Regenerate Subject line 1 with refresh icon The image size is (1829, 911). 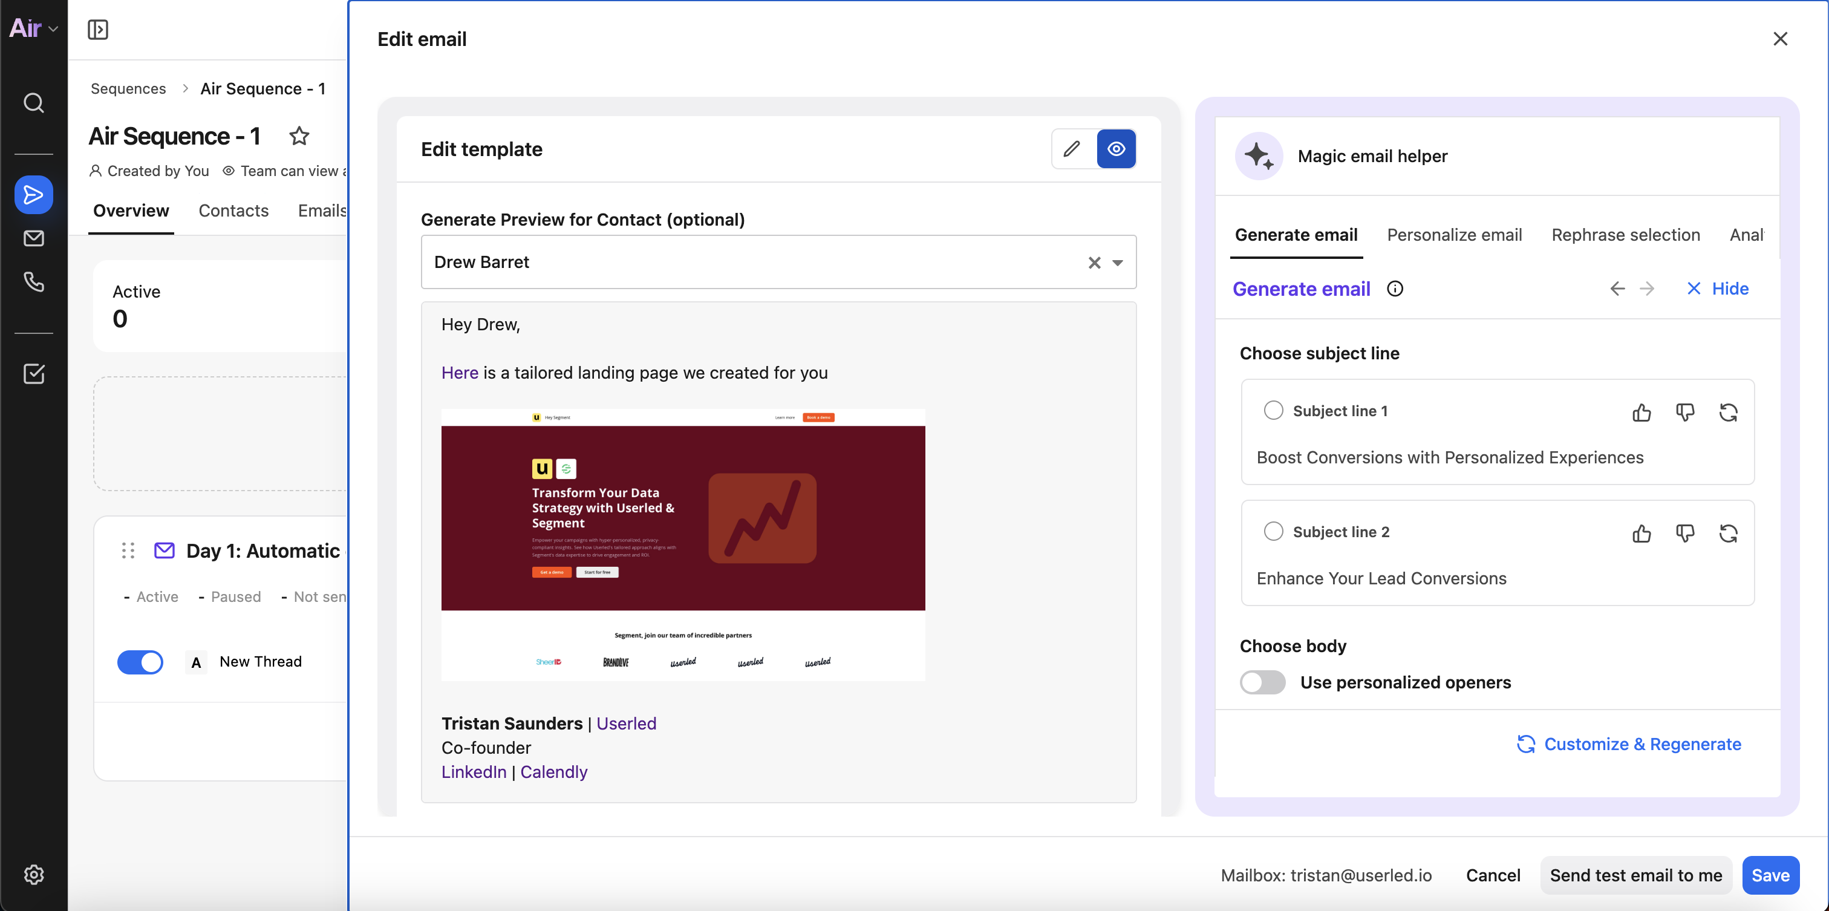[1728, 412]
